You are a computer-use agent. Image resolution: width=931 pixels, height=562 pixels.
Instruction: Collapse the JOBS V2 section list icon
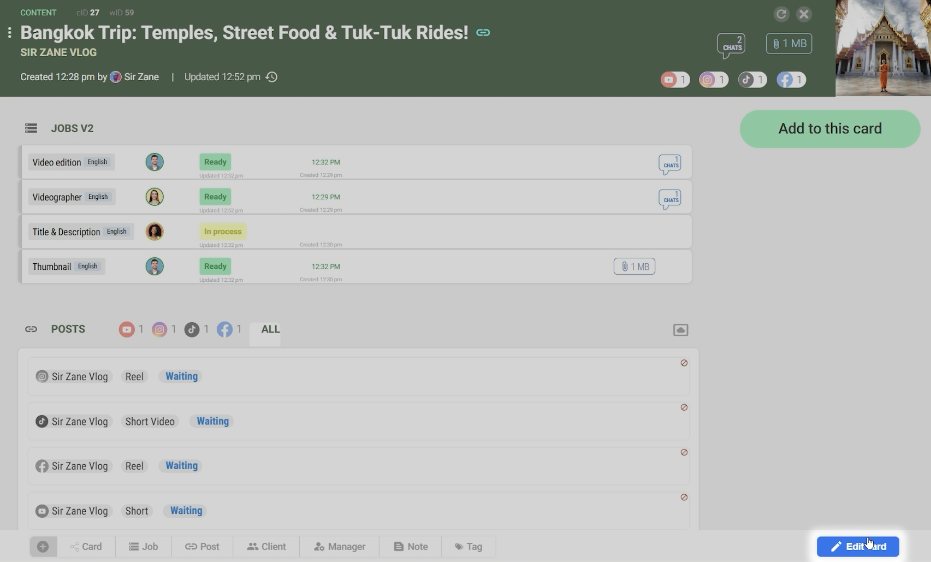[31, 128]
